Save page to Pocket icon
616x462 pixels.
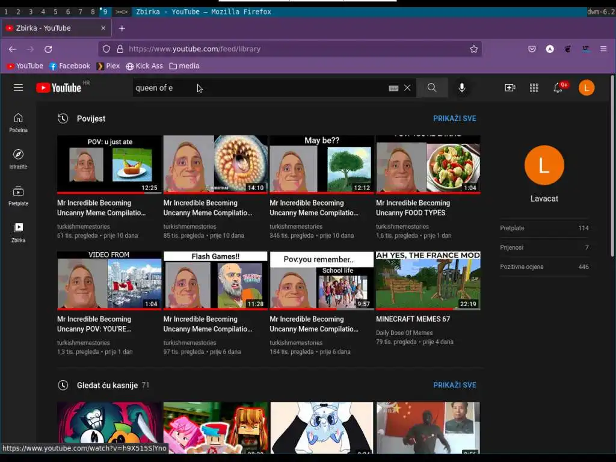coord(532,49)
